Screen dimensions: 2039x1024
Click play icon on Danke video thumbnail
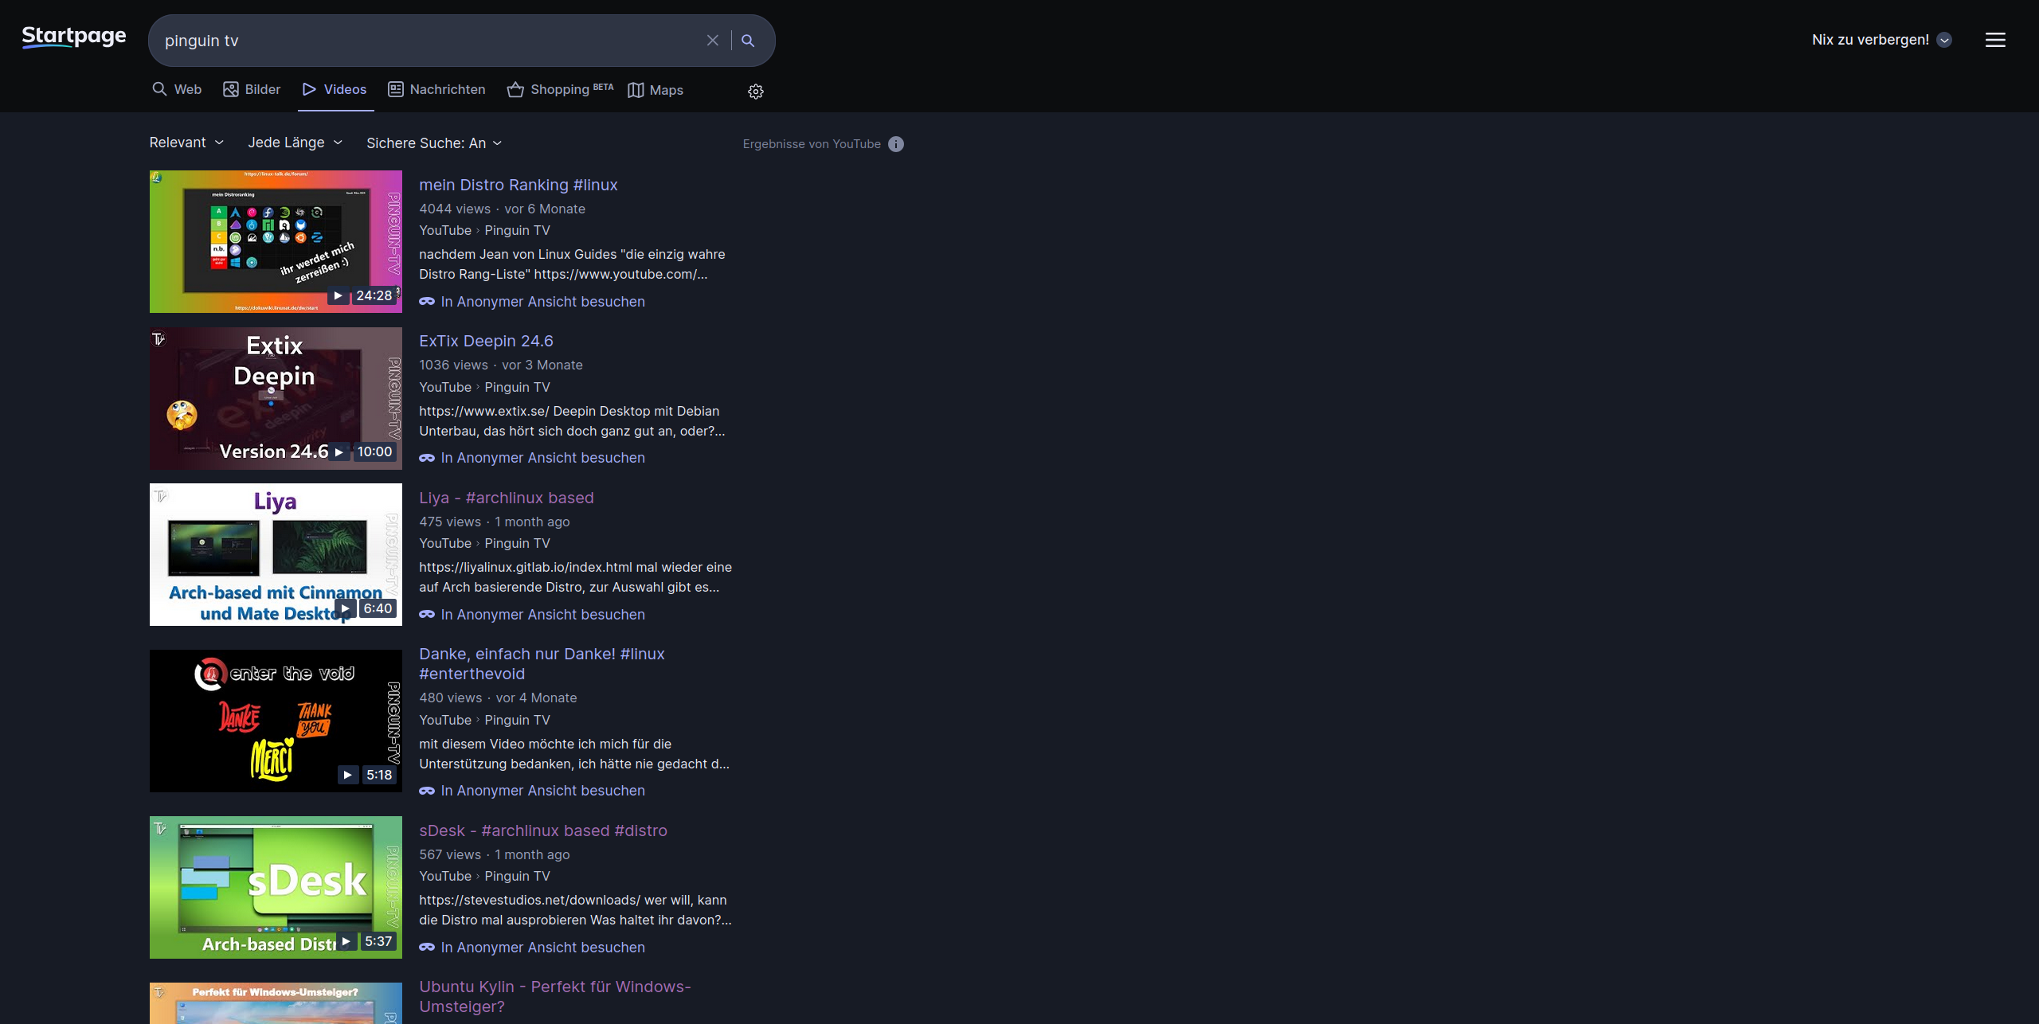point(347,775)
